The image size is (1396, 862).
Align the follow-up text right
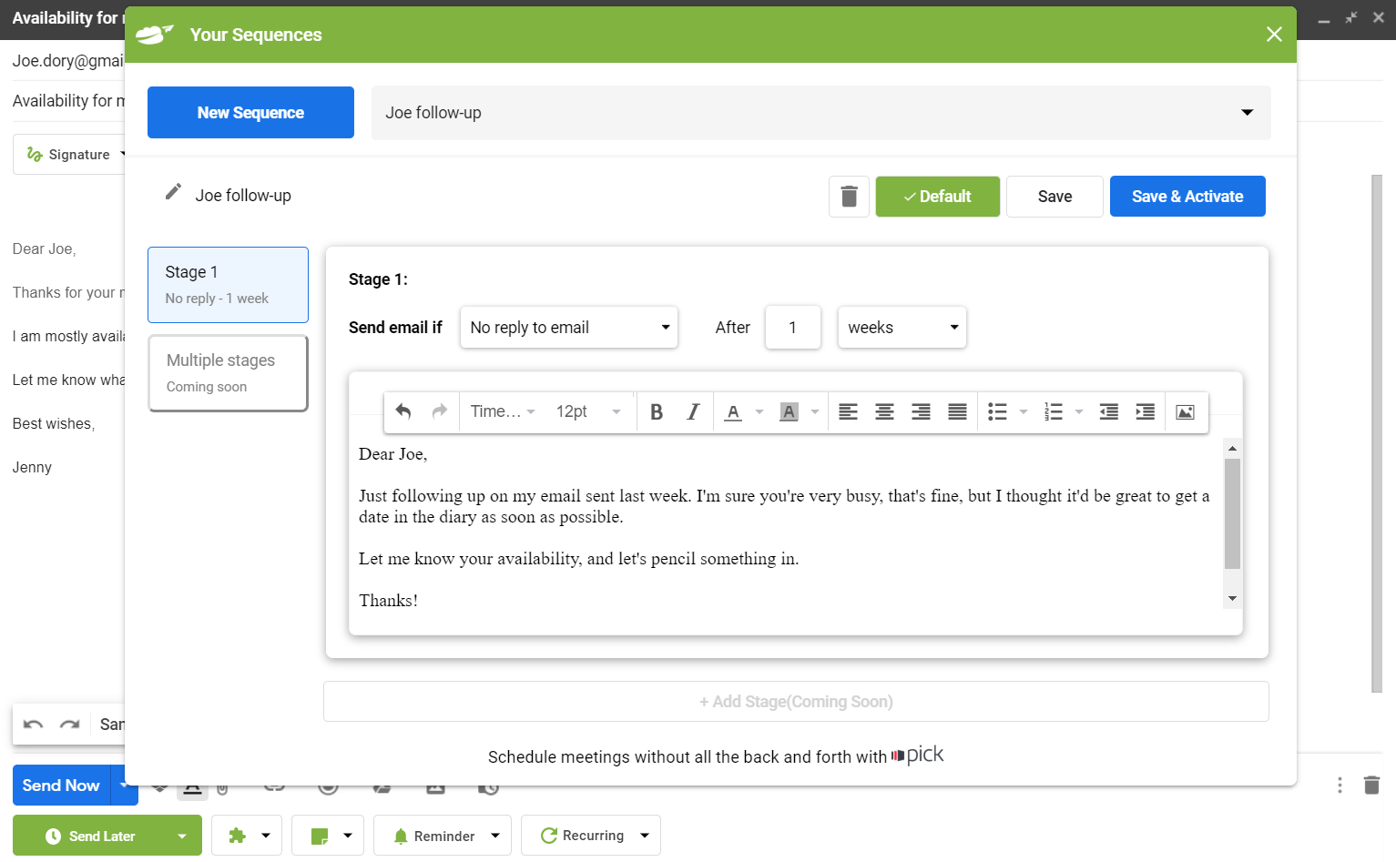tap(921, 412)
